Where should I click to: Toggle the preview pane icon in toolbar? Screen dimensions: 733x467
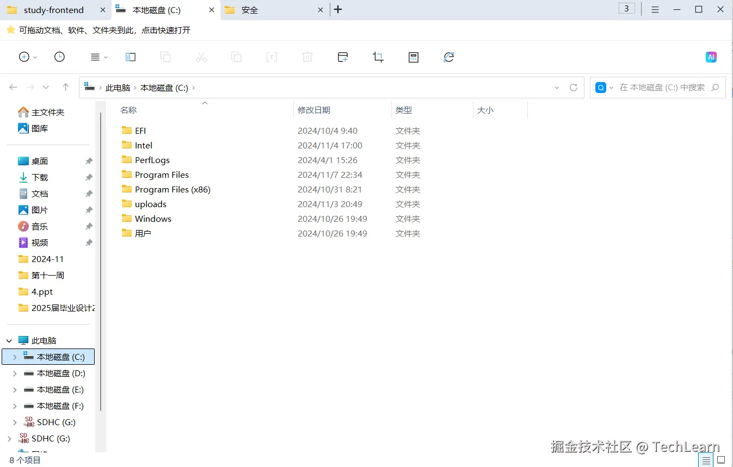point(131,57)
